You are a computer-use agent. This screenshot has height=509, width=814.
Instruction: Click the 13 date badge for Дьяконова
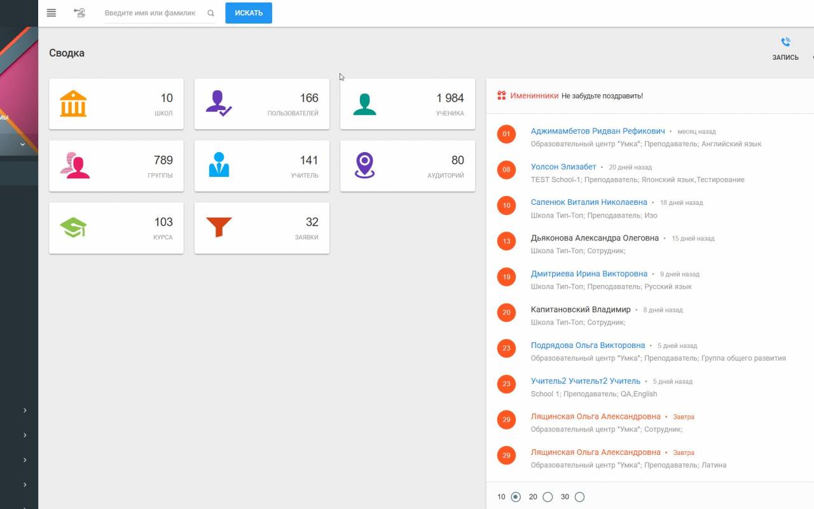click(506, 241)
